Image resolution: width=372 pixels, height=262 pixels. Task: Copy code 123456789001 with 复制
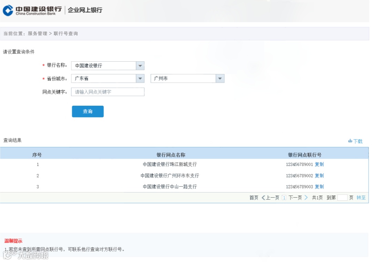click(319, 164)
